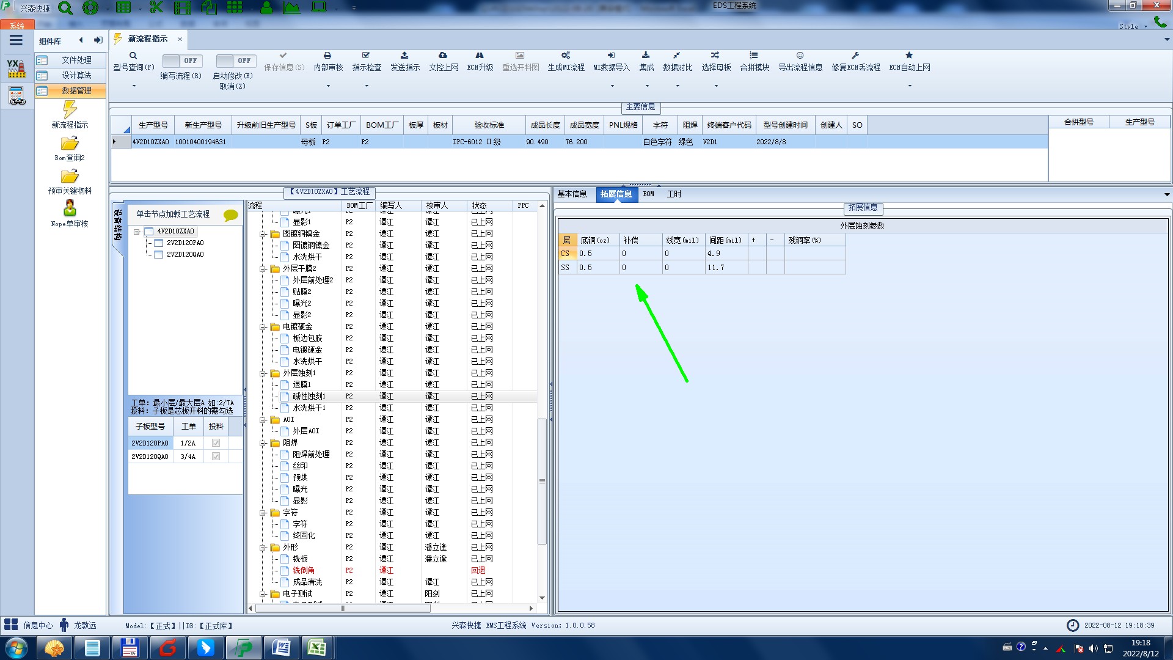Click the 文控上网 cloud upload icon
The width and height of the screenshot is (1173, 660).
click(x=443, y=56)
